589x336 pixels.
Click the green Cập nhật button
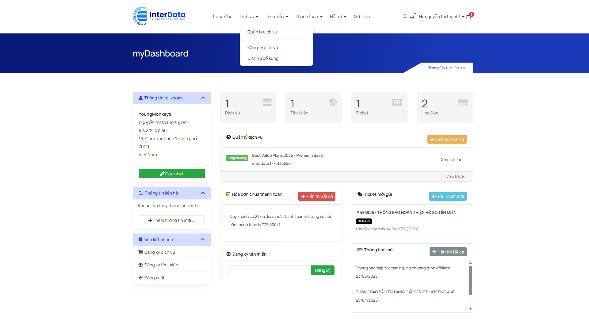point(172,174)
